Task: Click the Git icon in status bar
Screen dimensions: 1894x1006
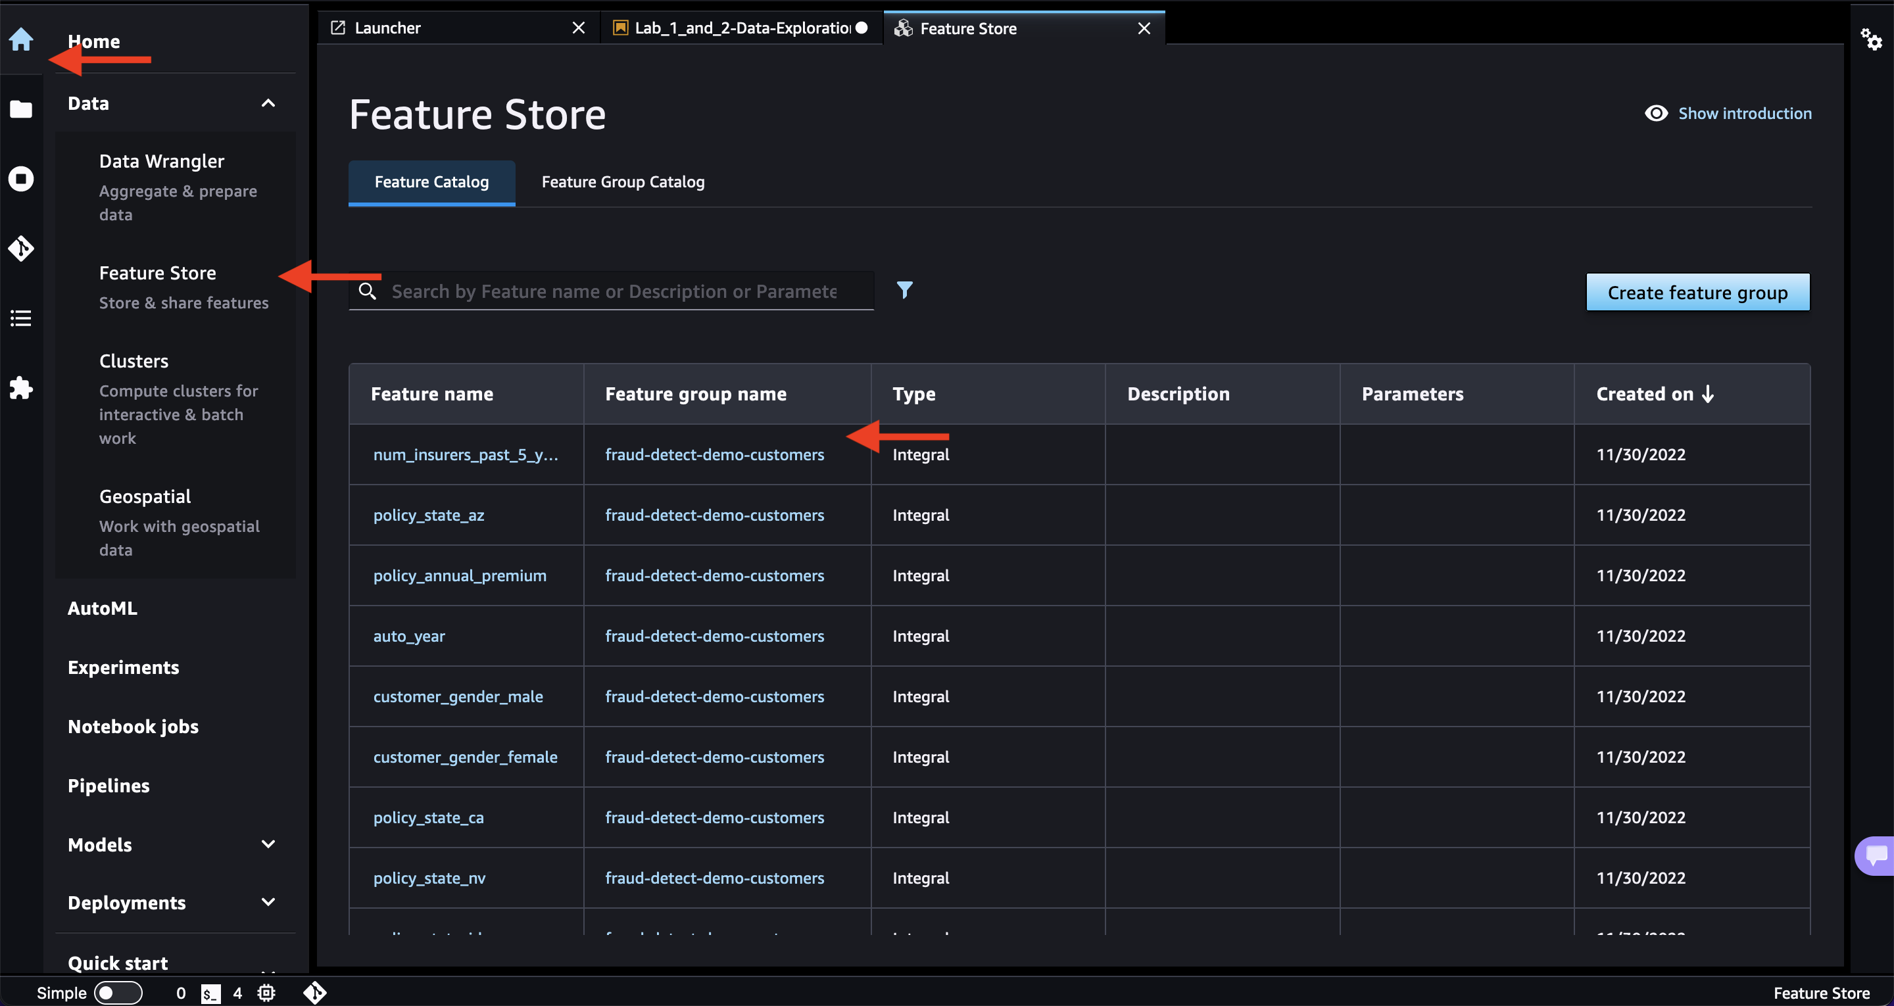Action: [x=315, y=993]
